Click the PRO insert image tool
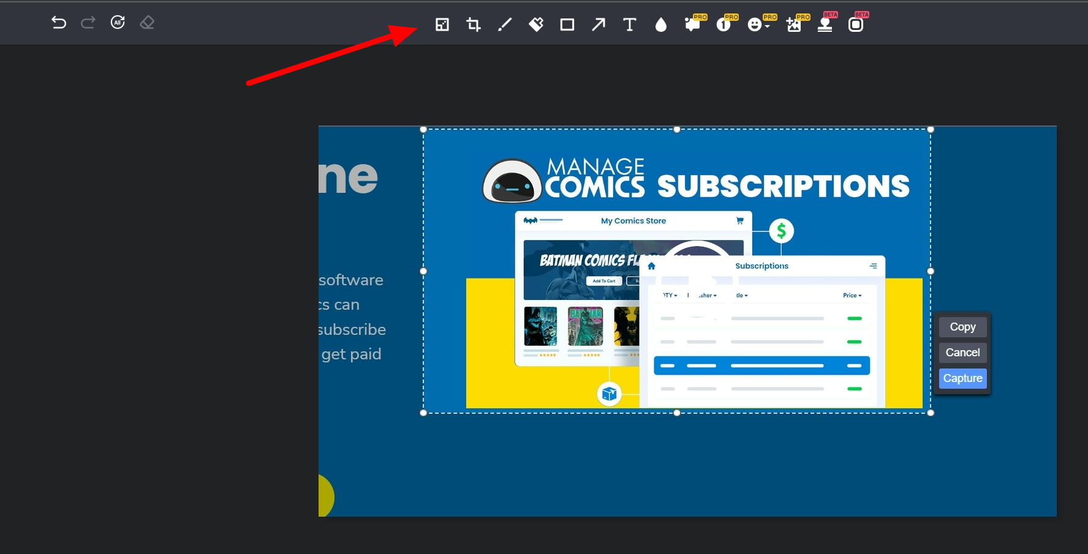The width and height of the screenshot is (1088, 554). click(x=793, y=24)
